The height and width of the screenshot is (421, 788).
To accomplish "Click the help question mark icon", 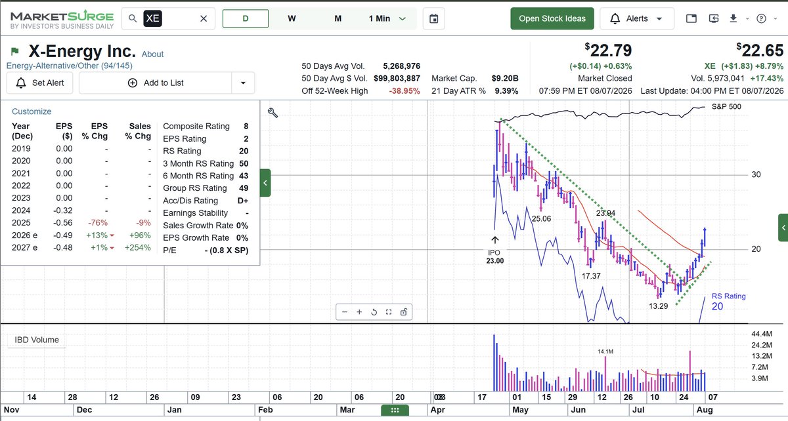I will (x=761, y=18).
